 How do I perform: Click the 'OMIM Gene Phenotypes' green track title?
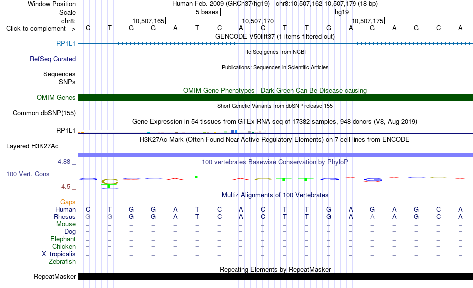(275, 90)
